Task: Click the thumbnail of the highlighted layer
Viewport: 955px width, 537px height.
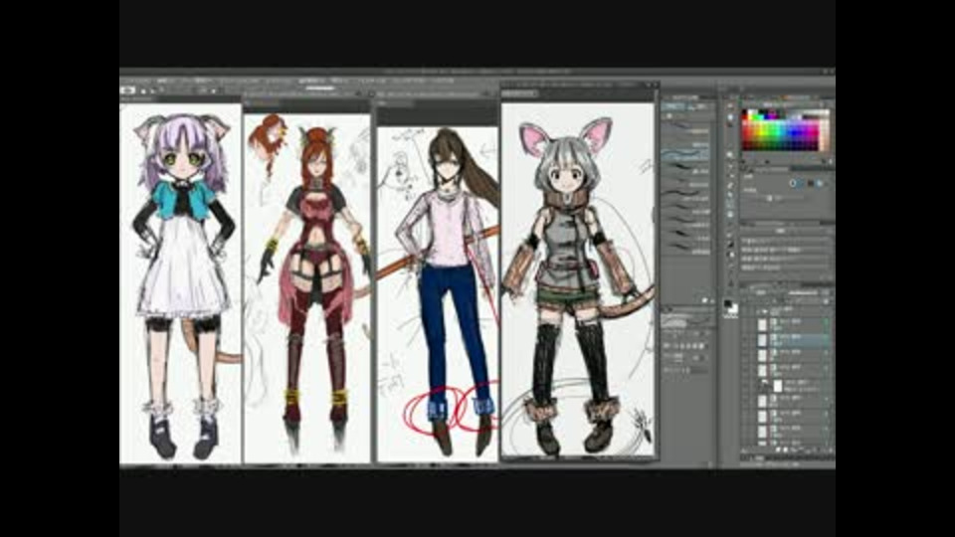Action: click(x=763, y=339)
